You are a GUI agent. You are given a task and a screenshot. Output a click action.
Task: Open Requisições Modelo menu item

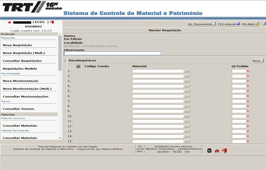[x=20, y=69]
